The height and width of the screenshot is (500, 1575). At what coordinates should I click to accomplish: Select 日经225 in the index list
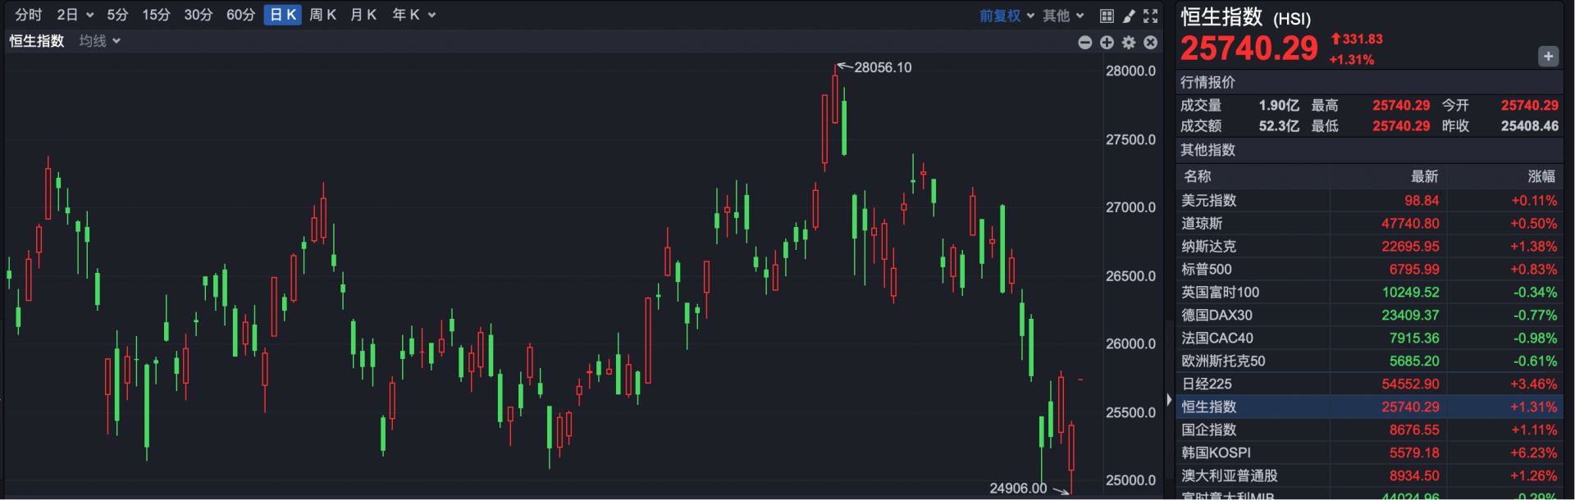pyautogui.click(x=1207, y=384)
